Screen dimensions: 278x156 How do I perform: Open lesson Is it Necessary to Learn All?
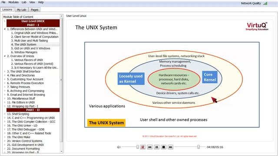coord(35,68)
